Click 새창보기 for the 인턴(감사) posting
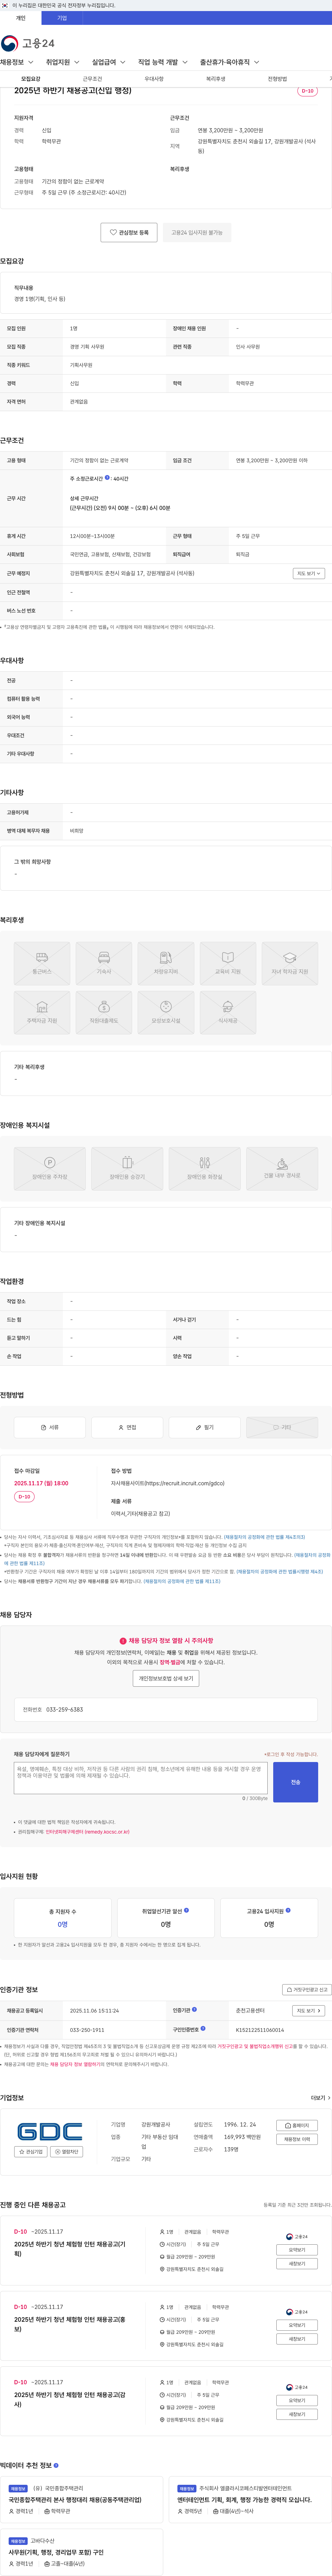 click(x=297, y=2414)
